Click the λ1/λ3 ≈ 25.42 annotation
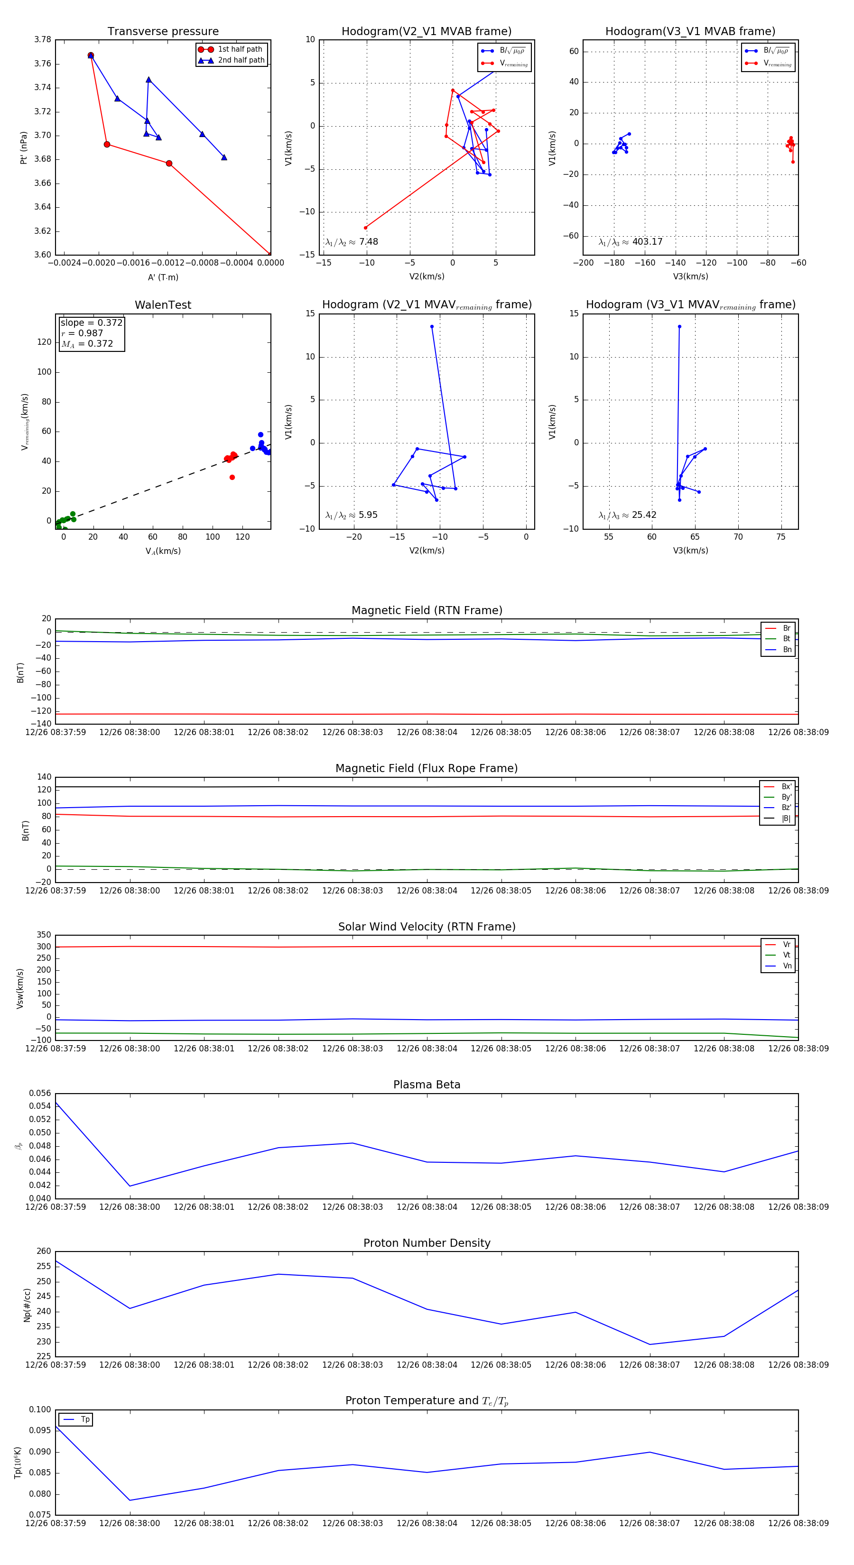Screen dimensions: 854x1565 (x=627, y=515)
